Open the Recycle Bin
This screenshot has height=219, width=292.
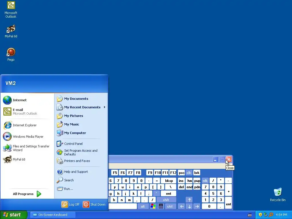tap(278, 195)
